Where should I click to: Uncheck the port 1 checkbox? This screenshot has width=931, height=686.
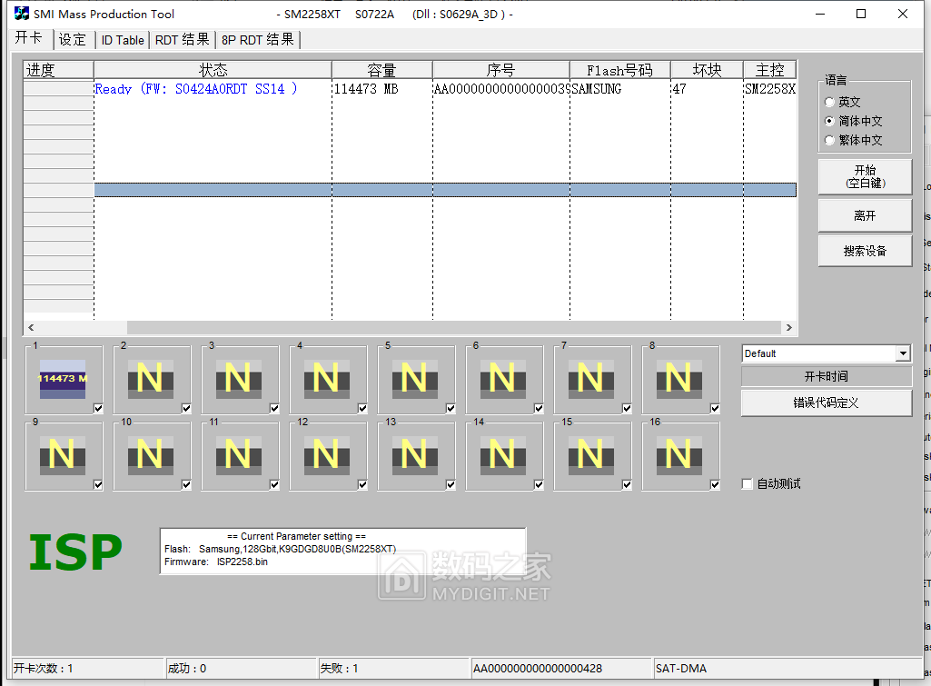tap(98, 408)
